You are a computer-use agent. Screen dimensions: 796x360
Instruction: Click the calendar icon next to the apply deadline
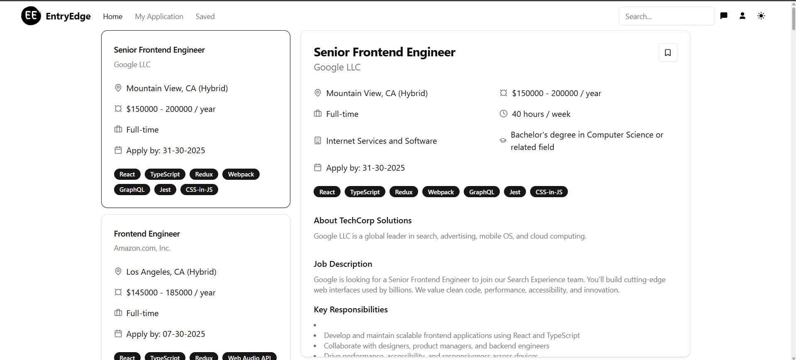coord(317,167)
